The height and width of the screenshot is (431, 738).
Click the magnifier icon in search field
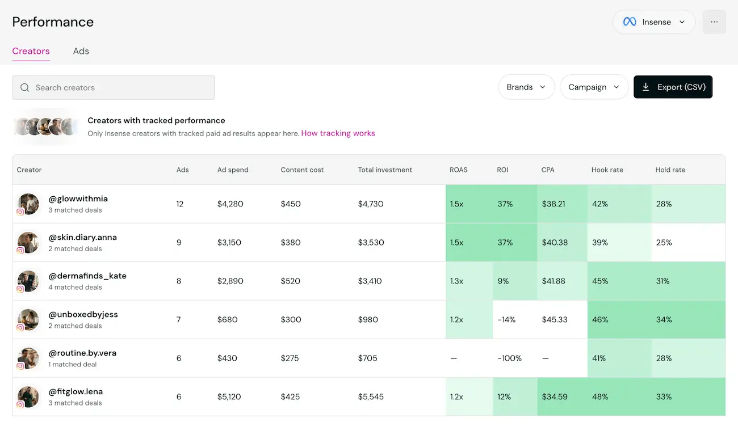(x=24, y=87)
